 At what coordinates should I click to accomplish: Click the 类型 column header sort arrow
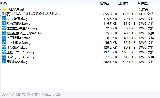coord(139,3)
